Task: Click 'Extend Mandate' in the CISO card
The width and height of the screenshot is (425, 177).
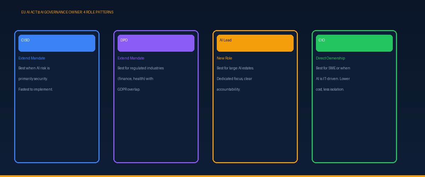Action: pos(32,58)
